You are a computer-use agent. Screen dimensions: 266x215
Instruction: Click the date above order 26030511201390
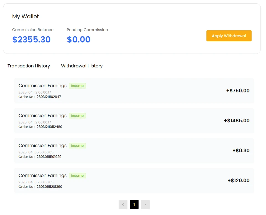coord(36,182)
